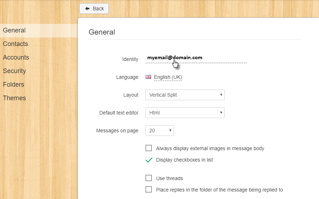Open the Folders settings section
The image size is (319, 199).
(14, 85)
